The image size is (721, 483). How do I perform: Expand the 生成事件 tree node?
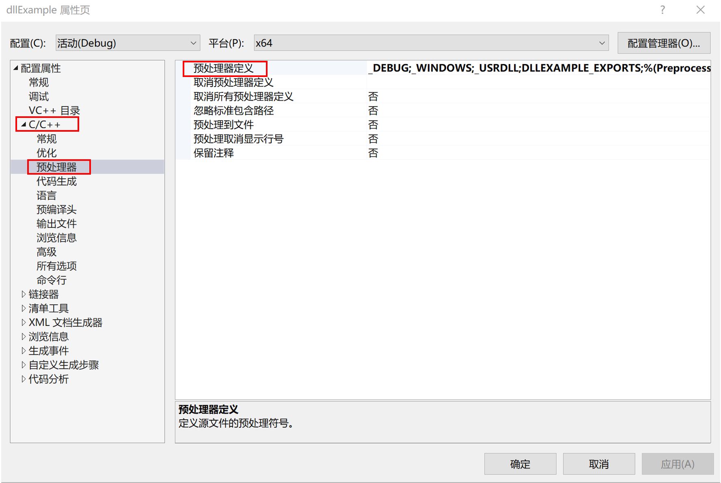click(24, 350)
